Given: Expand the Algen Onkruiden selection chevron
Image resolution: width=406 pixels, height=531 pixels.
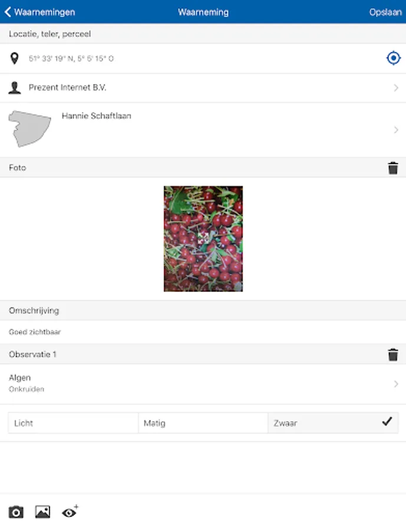Looking at the screenshot, I should coord(396,383).
